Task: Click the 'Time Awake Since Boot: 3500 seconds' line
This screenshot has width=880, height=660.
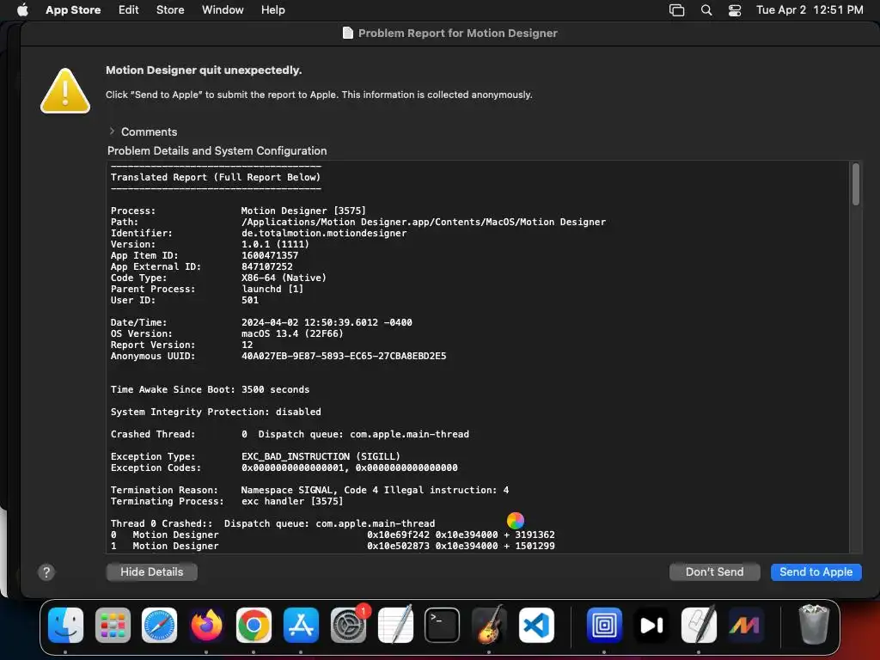Action: [x=210, y=389]
